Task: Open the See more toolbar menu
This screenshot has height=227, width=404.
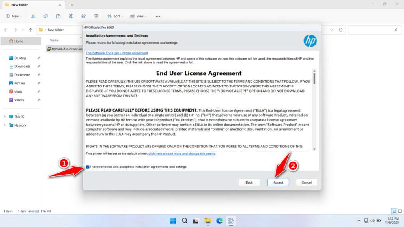Action: click(157, 16)
